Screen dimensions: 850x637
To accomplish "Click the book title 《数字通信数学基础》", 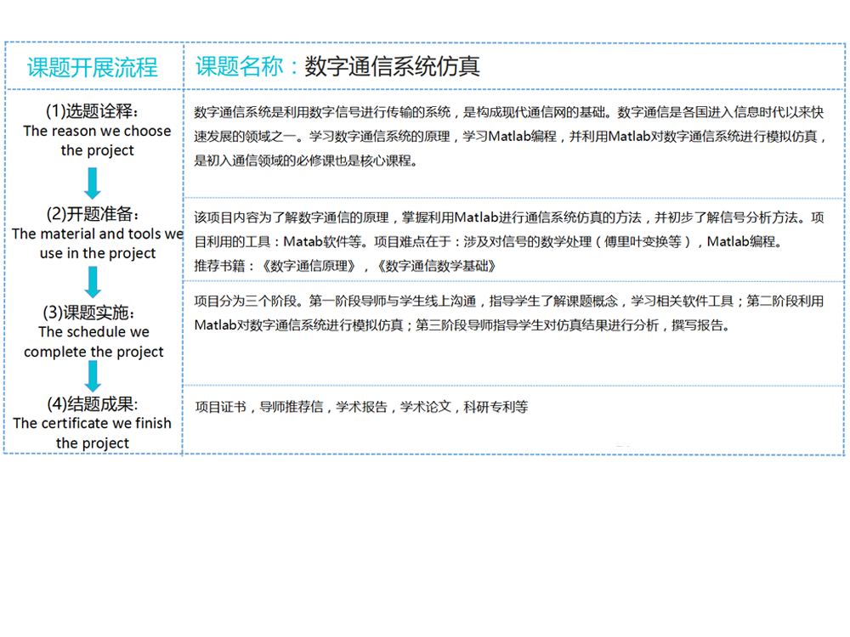I will pyautogui.click(x=436, y=266).
